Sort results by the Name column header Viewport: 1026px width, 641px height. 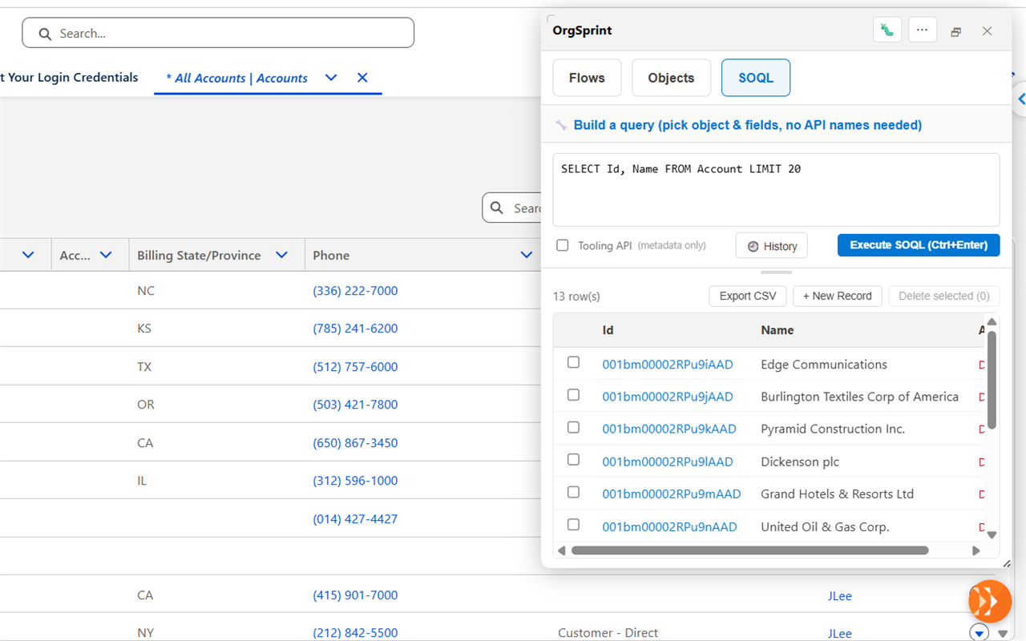778,330
